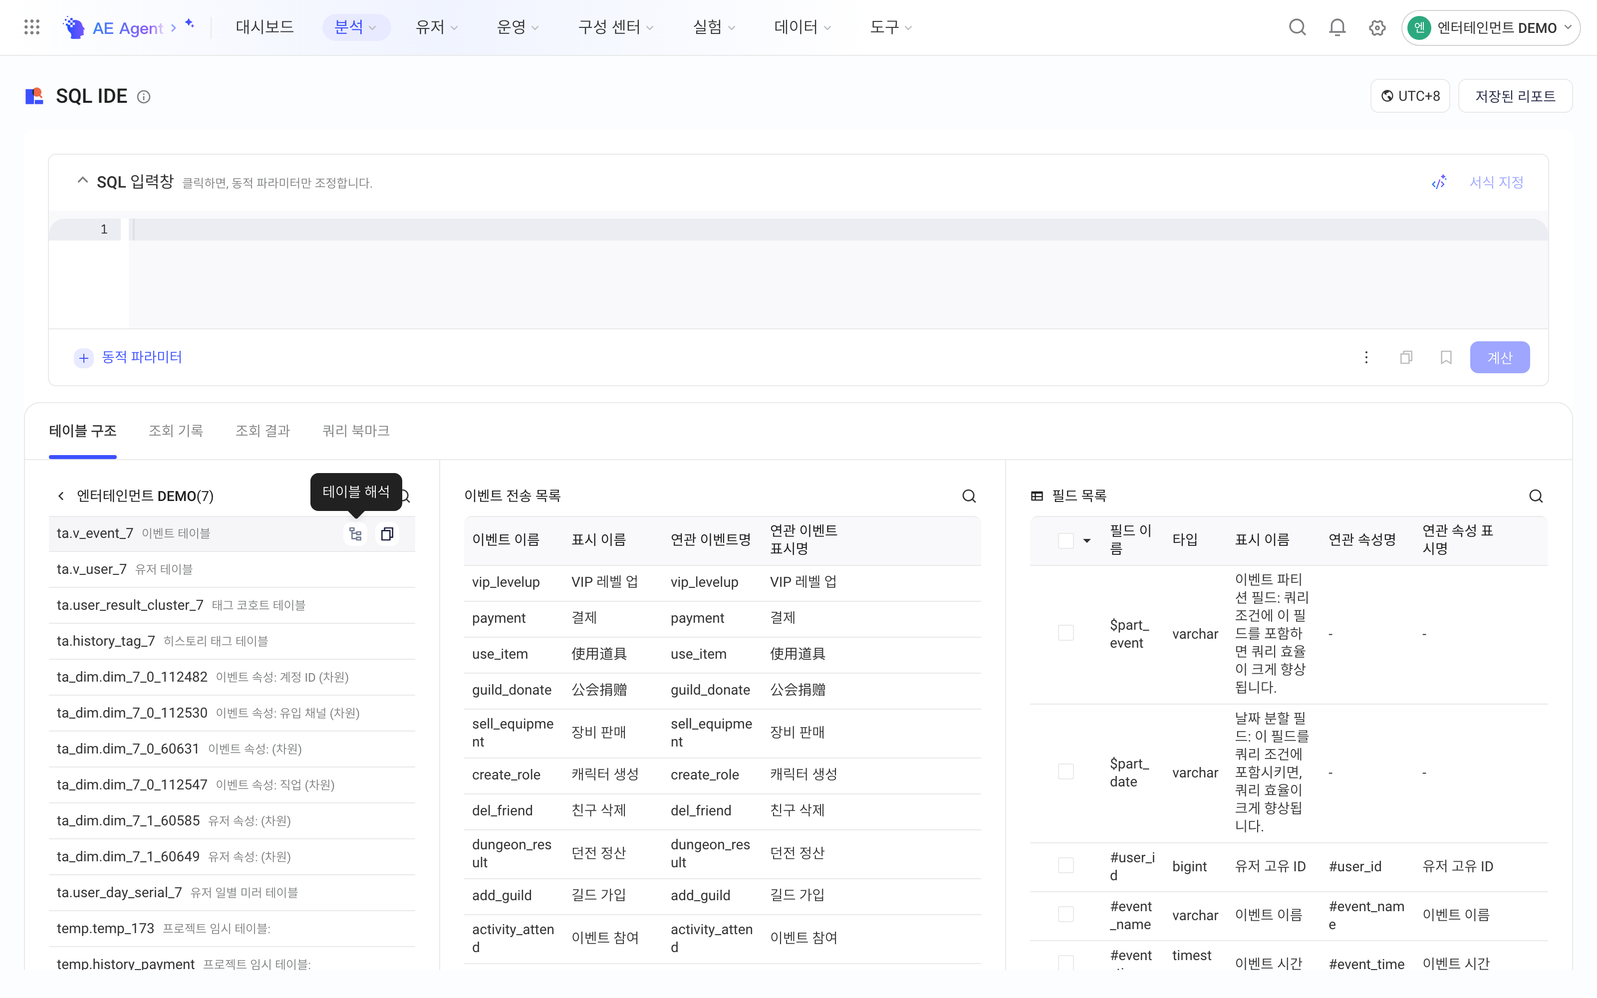The image size is (1597, 998).
Task: Click the AE Agent sparkle icon
Action: click(x=190, y=24)
